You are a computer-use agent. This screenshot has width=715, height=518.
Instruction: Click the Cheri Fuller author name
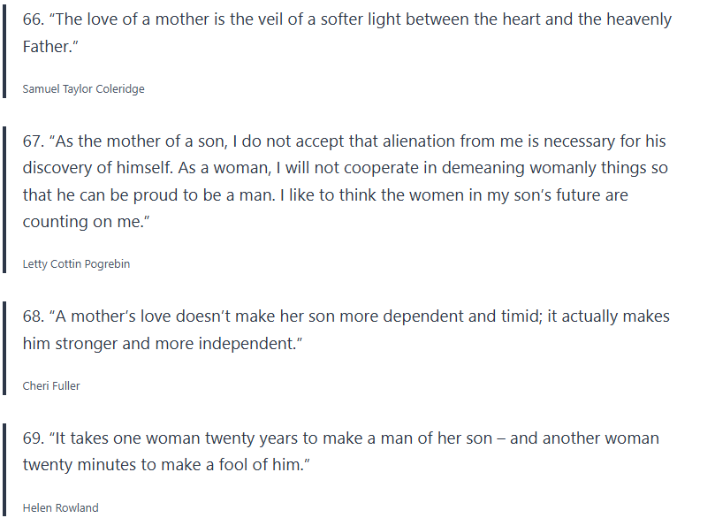[51, 385]
